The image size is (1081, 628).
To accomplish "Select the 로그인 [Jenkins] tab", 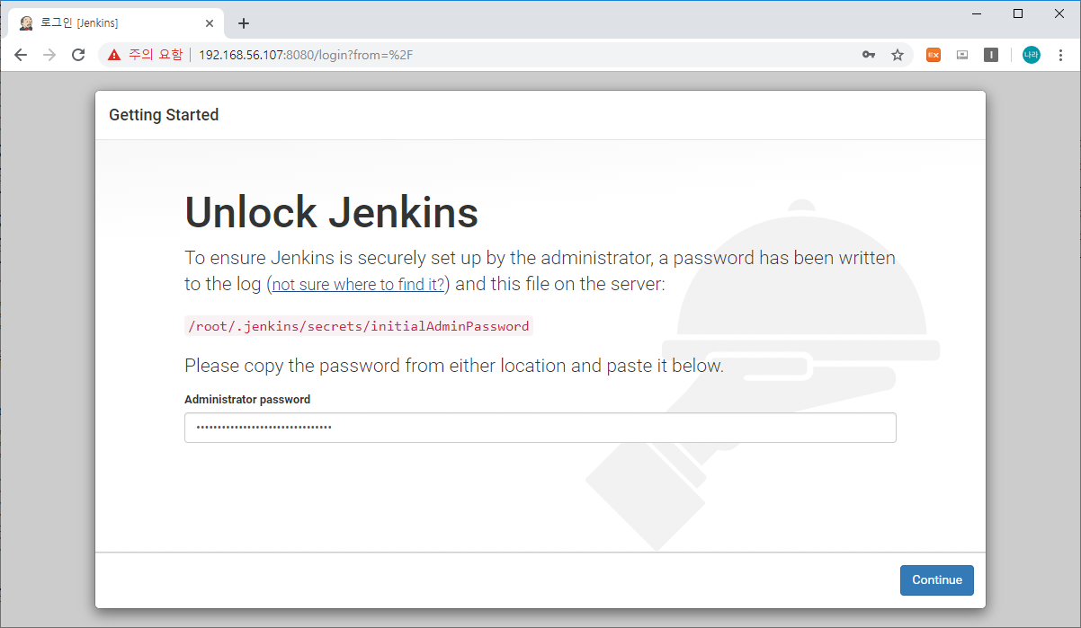I will [x=115, y=23].
